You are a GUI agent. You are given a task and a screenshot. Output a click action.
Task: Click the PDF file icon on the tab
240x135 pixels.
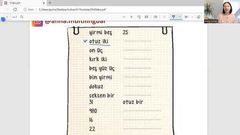tap(6, 3)
